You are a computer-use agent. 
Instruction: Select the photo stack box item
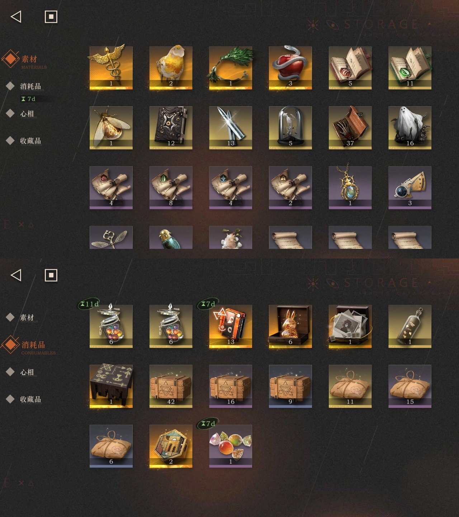point(350,326)
